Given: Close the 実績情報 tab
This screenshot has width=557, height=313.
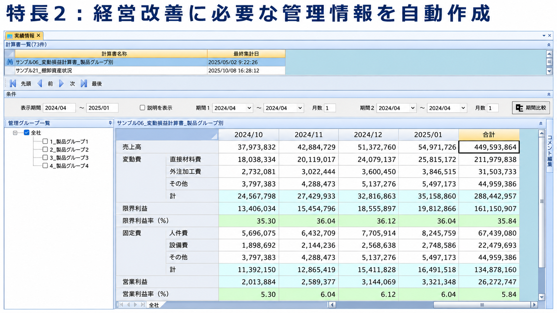Looking at the screenshot, I should [39, 35].
